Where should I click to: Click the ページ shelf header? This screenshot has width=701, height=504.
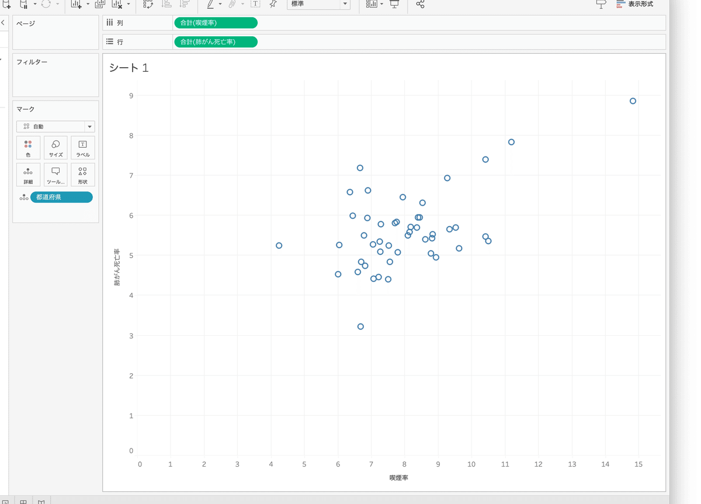(26, 23)
